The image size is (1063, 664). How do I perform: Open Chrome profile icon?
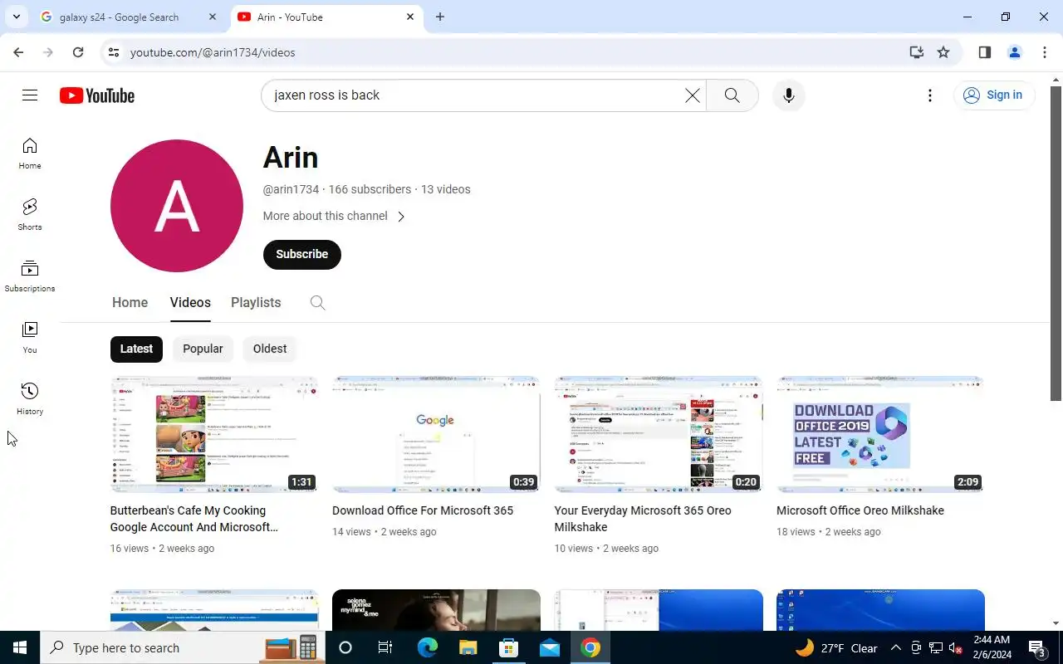[x=1015, y=52]
